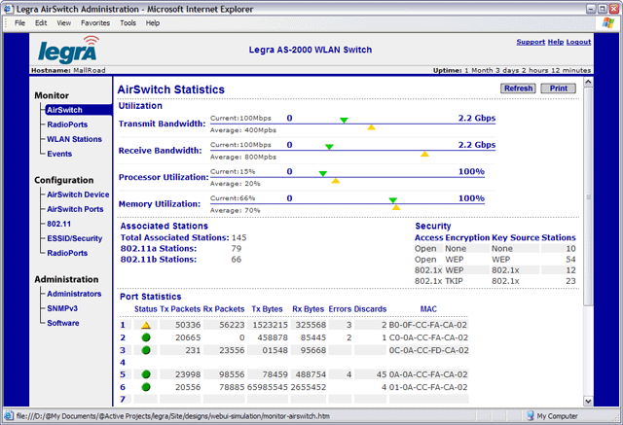This screenshot has height=425, width=623.
Task: Click the vertical scrollbar thumb
Action: (588, 196)
